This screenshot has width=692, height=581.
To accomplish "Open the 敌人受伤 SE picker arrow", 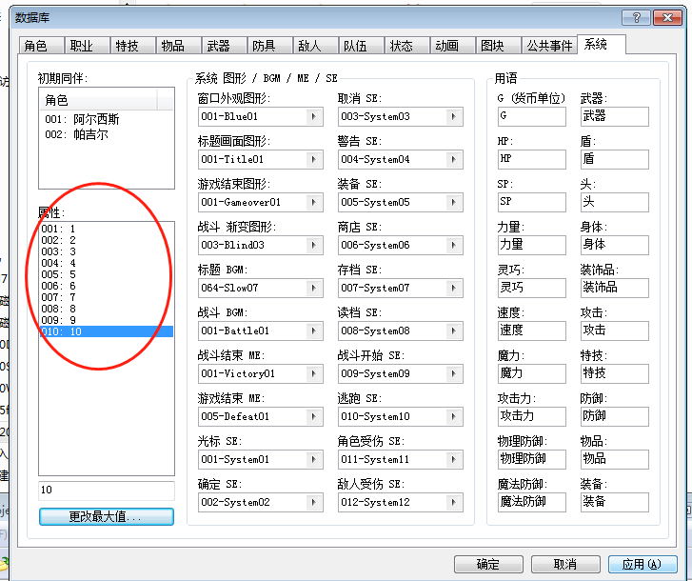I will [x=454, y=502].
